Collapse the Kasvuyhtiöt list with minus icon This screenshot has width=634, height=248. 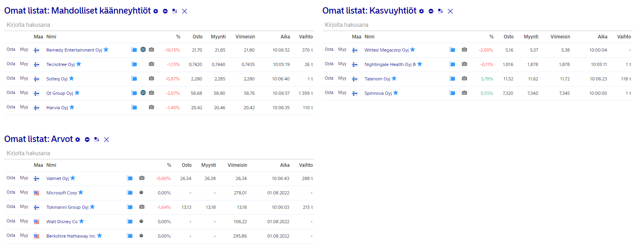click(x=431, y=11)
